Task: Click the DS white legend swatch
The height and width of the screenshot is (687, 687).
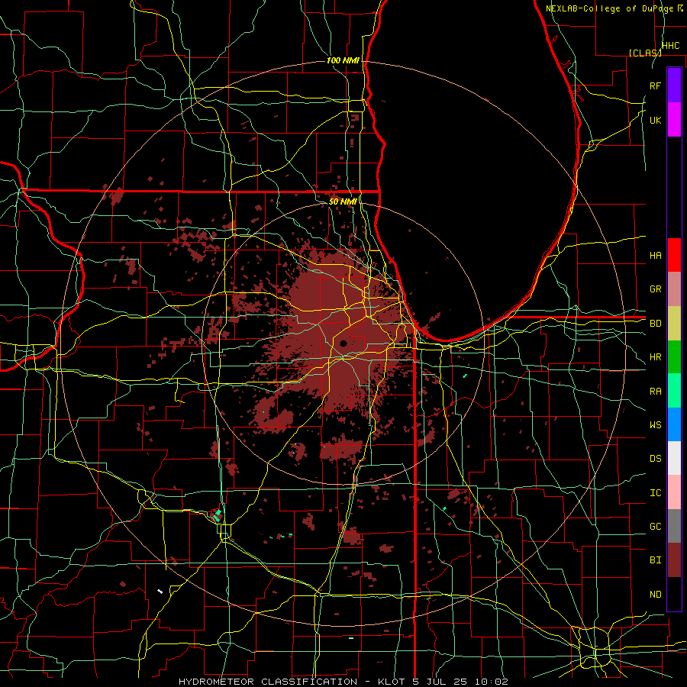Action: pyautogui.click(x=674, y=458)
